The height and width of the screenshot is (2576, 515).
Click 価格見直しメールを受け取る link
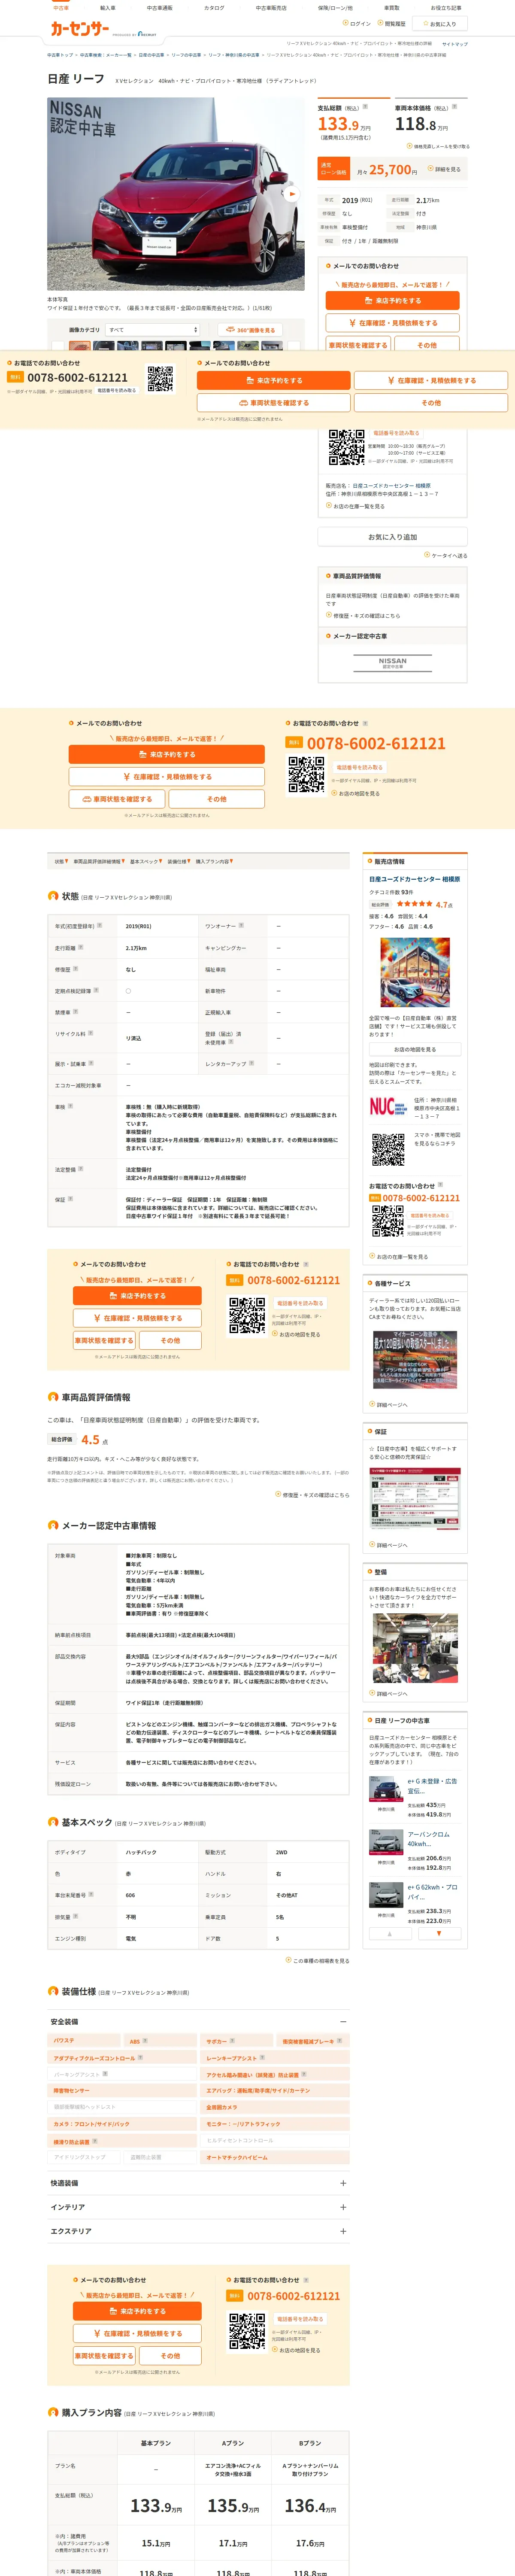pyautogui.click(x=439, y=146)
